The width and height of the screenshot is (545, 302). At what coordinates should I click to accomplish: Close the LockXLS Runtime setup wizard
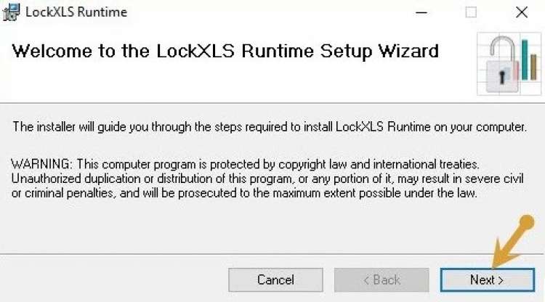tap(521, 12)
